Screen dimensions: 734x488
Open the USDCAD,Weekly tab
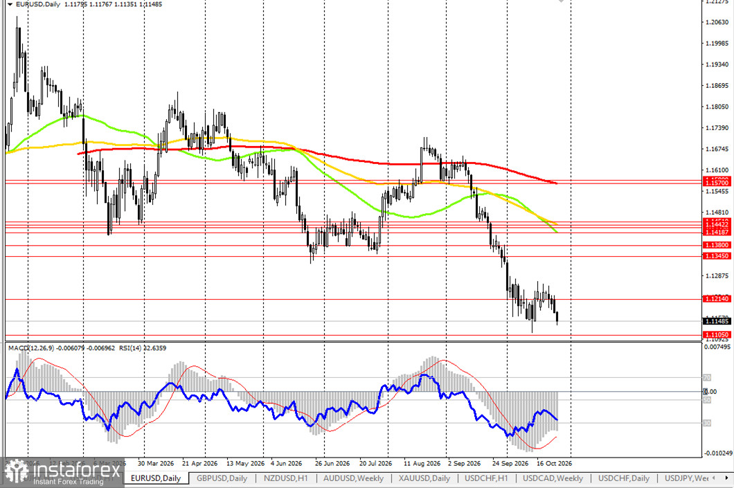pos(553,478)
